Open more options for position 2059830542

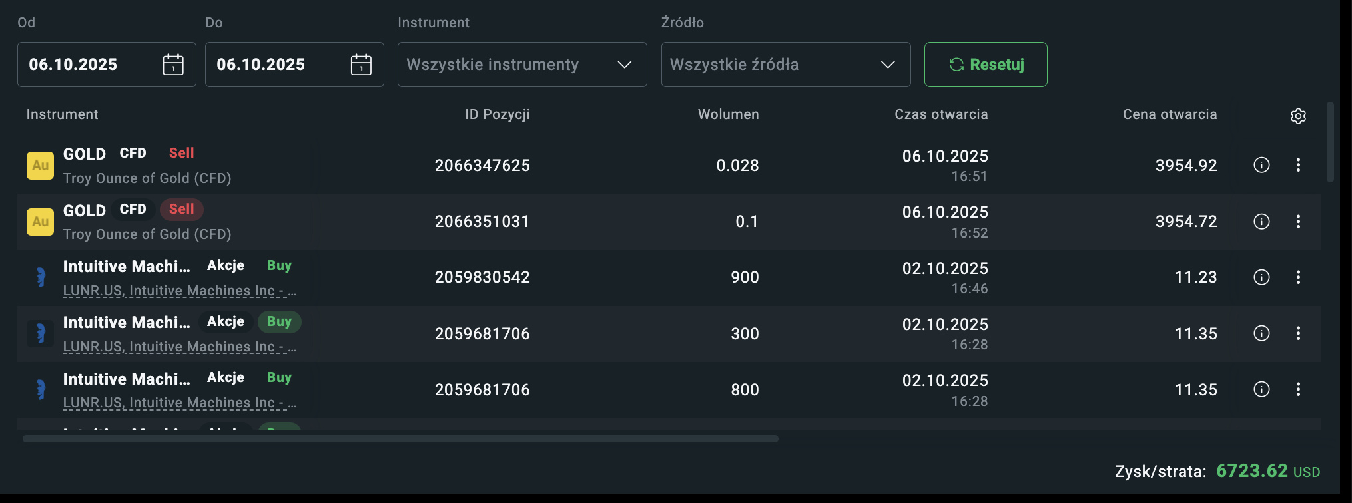click(x=1298, y=277)
